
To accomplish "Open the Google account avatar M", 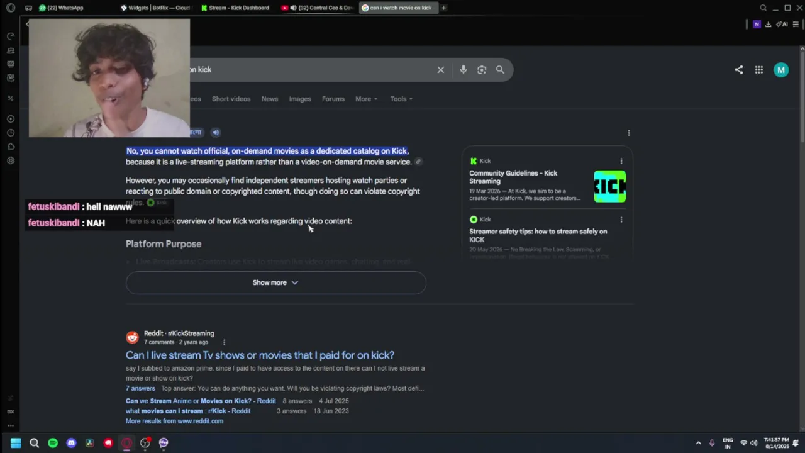I will (x=781, y=70).
